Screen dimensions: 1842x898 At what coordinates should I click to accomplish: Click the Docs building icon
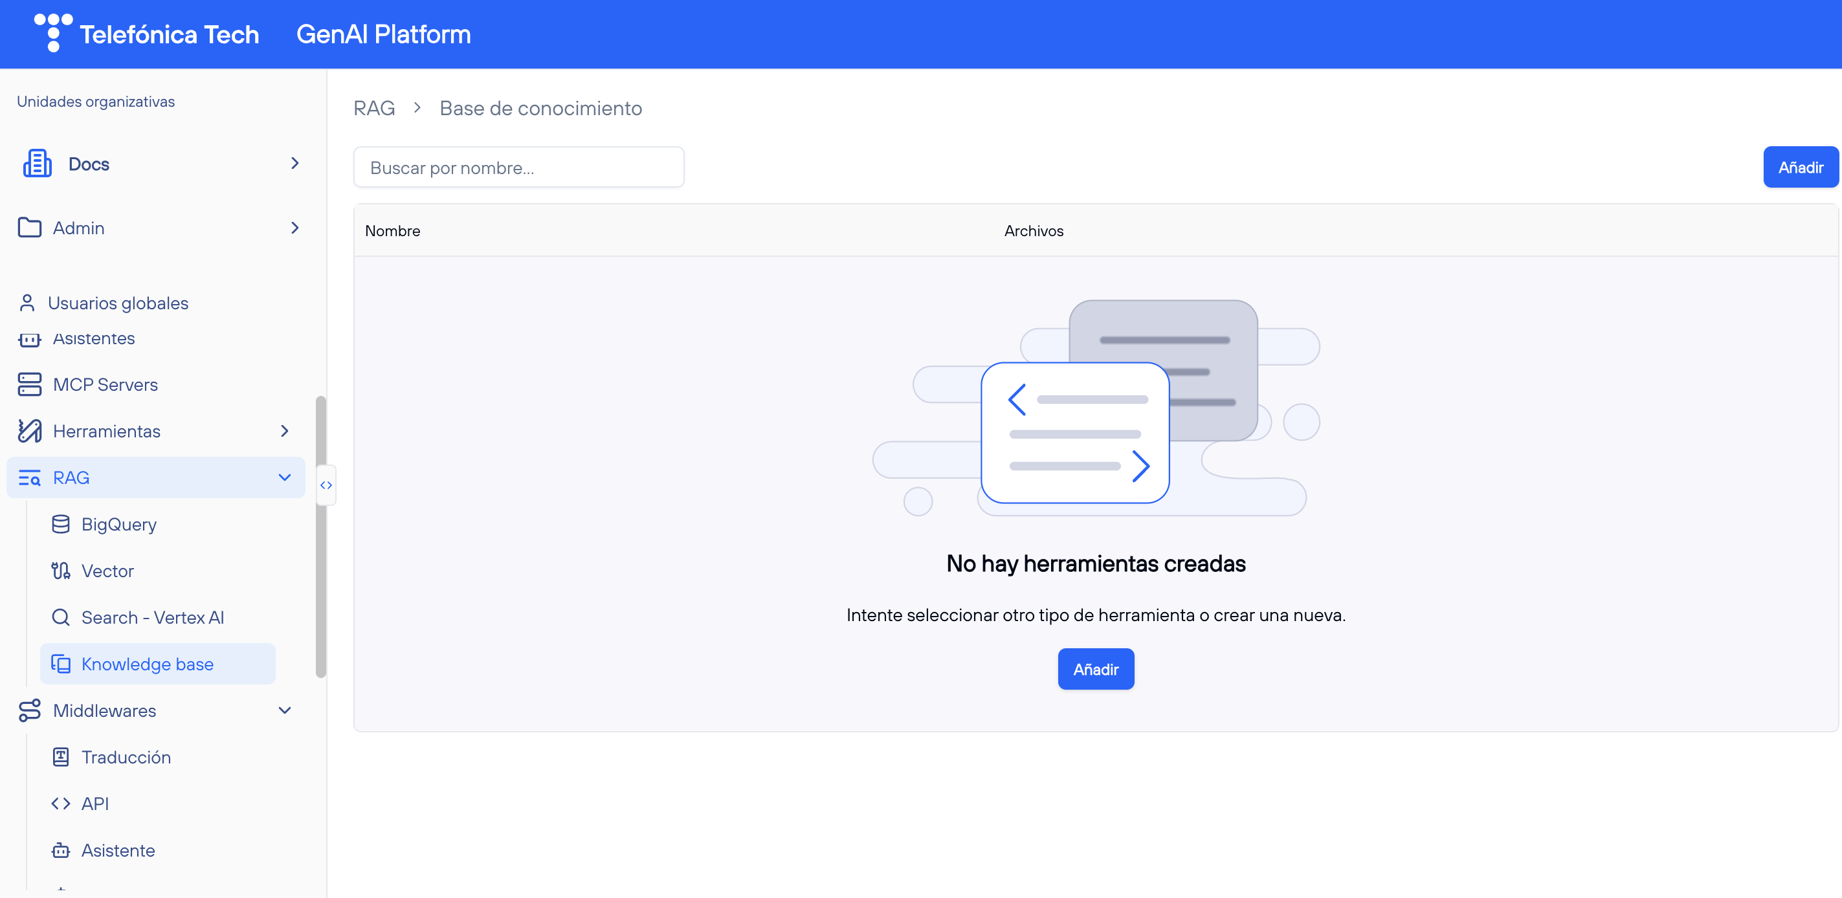pos(37,163)
